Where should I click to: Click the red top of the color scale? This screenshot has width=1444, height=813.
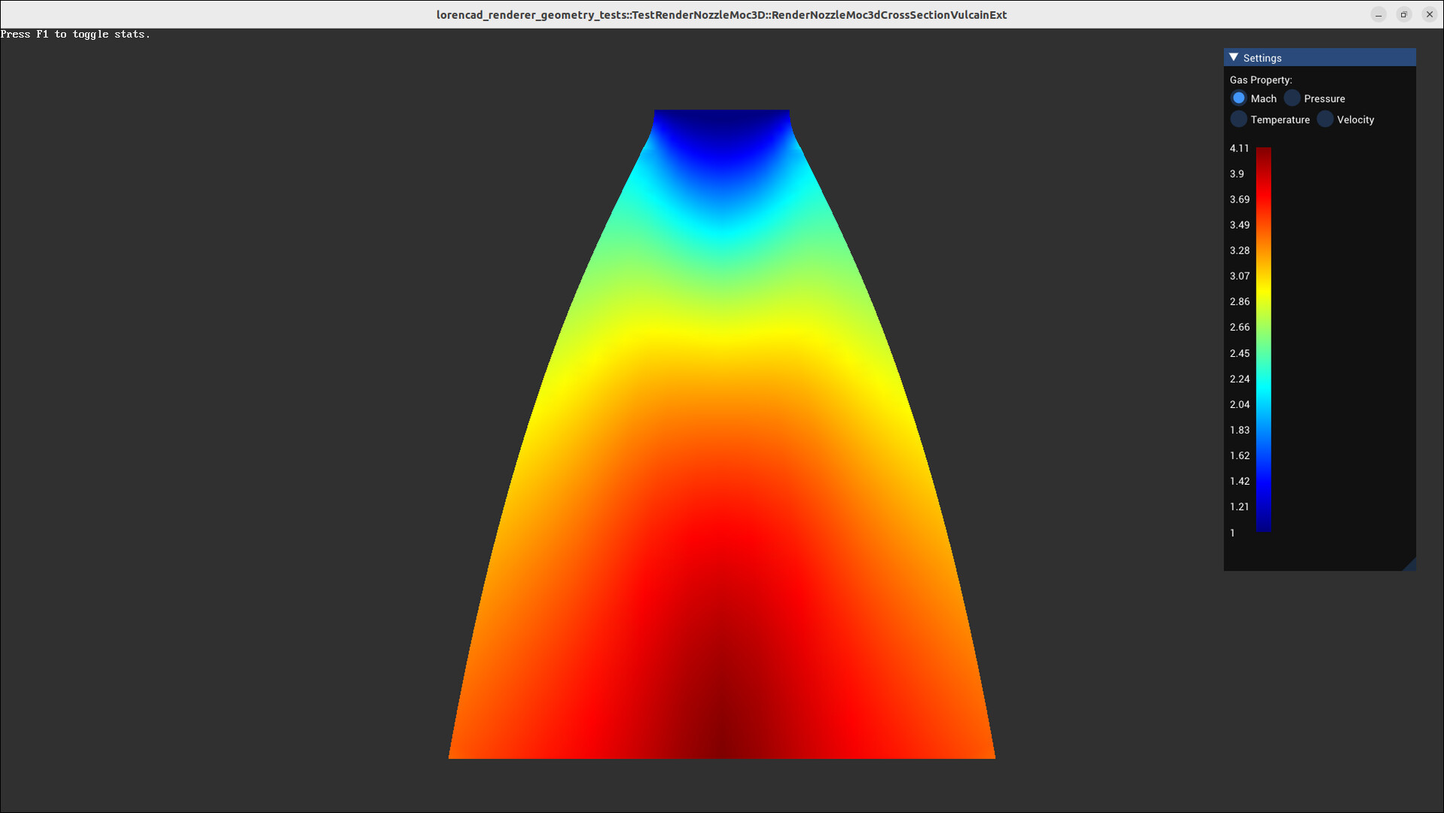[1263, 154]
